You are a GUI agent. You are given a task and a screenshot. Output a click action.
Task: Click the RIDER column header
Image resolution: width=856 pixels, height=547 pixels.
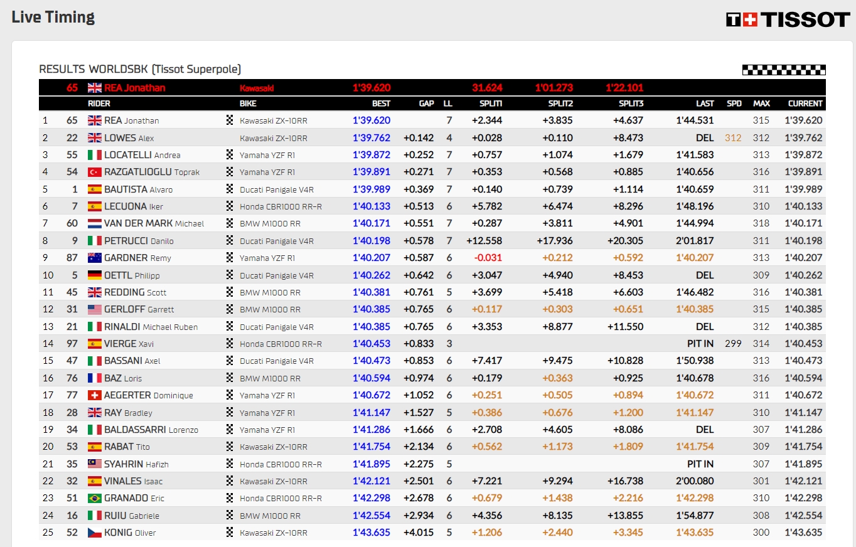99,104
